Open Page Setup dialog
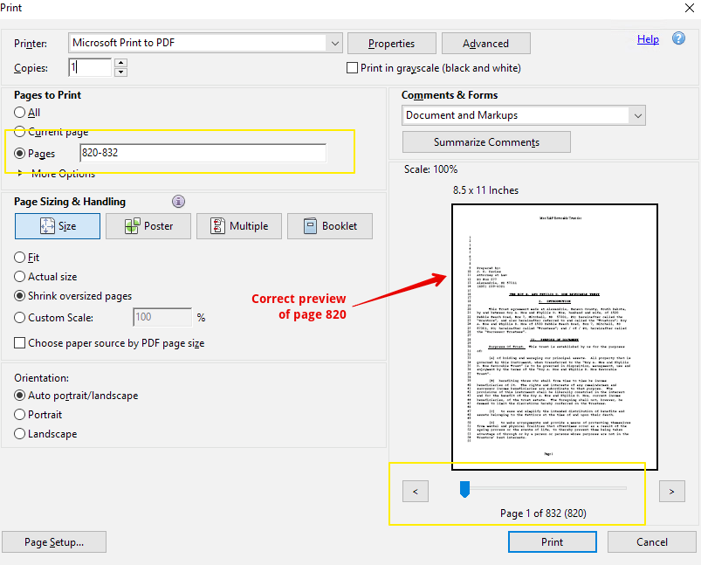The width and height of the screenshot is (701, 565). click(53, 541)
